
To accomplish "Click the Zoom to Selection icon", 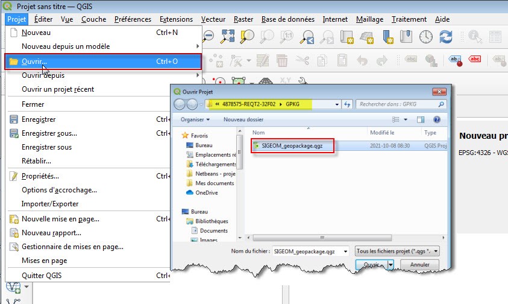I will 247,36.
